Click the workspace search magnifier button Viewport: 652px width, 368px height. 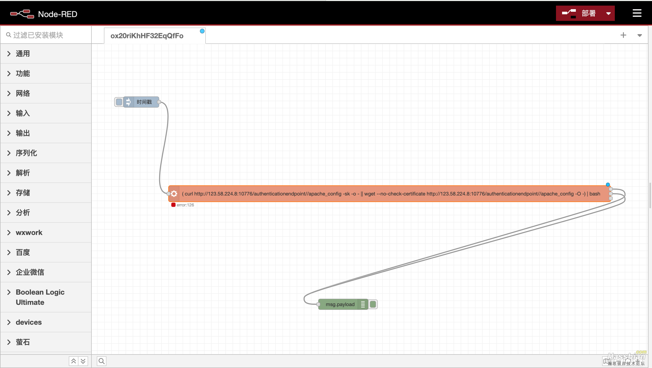tap(101, 361)
